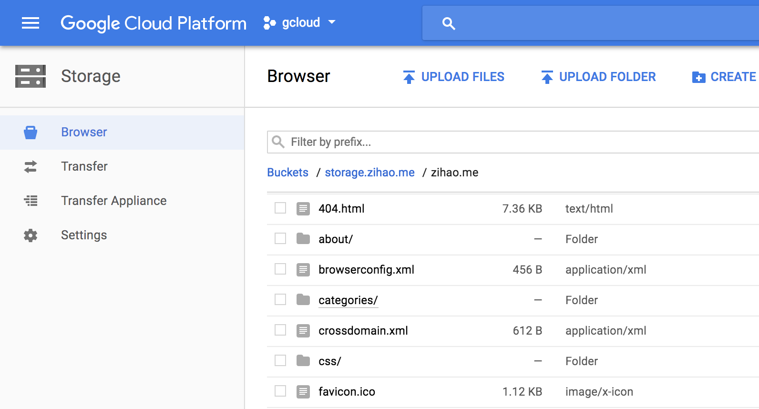Click the folder icon for categories/
The image size is (759, 409).
(303, 299)
